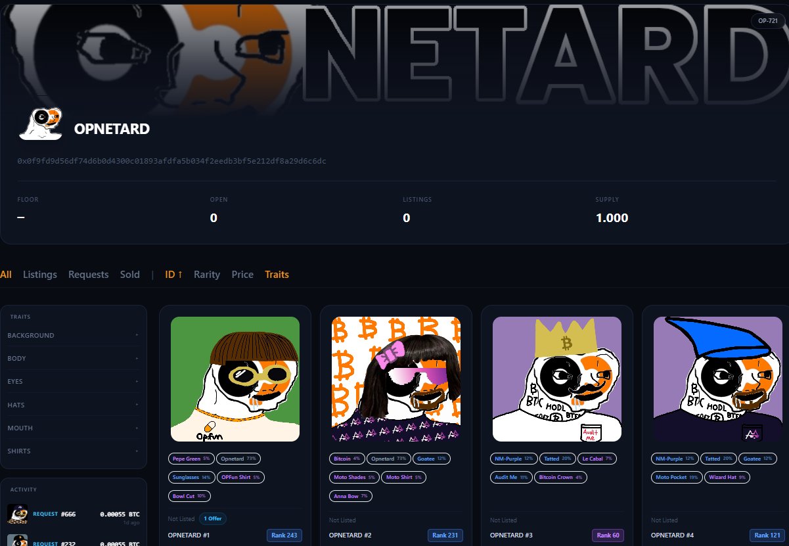Click the OP-721 badge

point(767,20)
